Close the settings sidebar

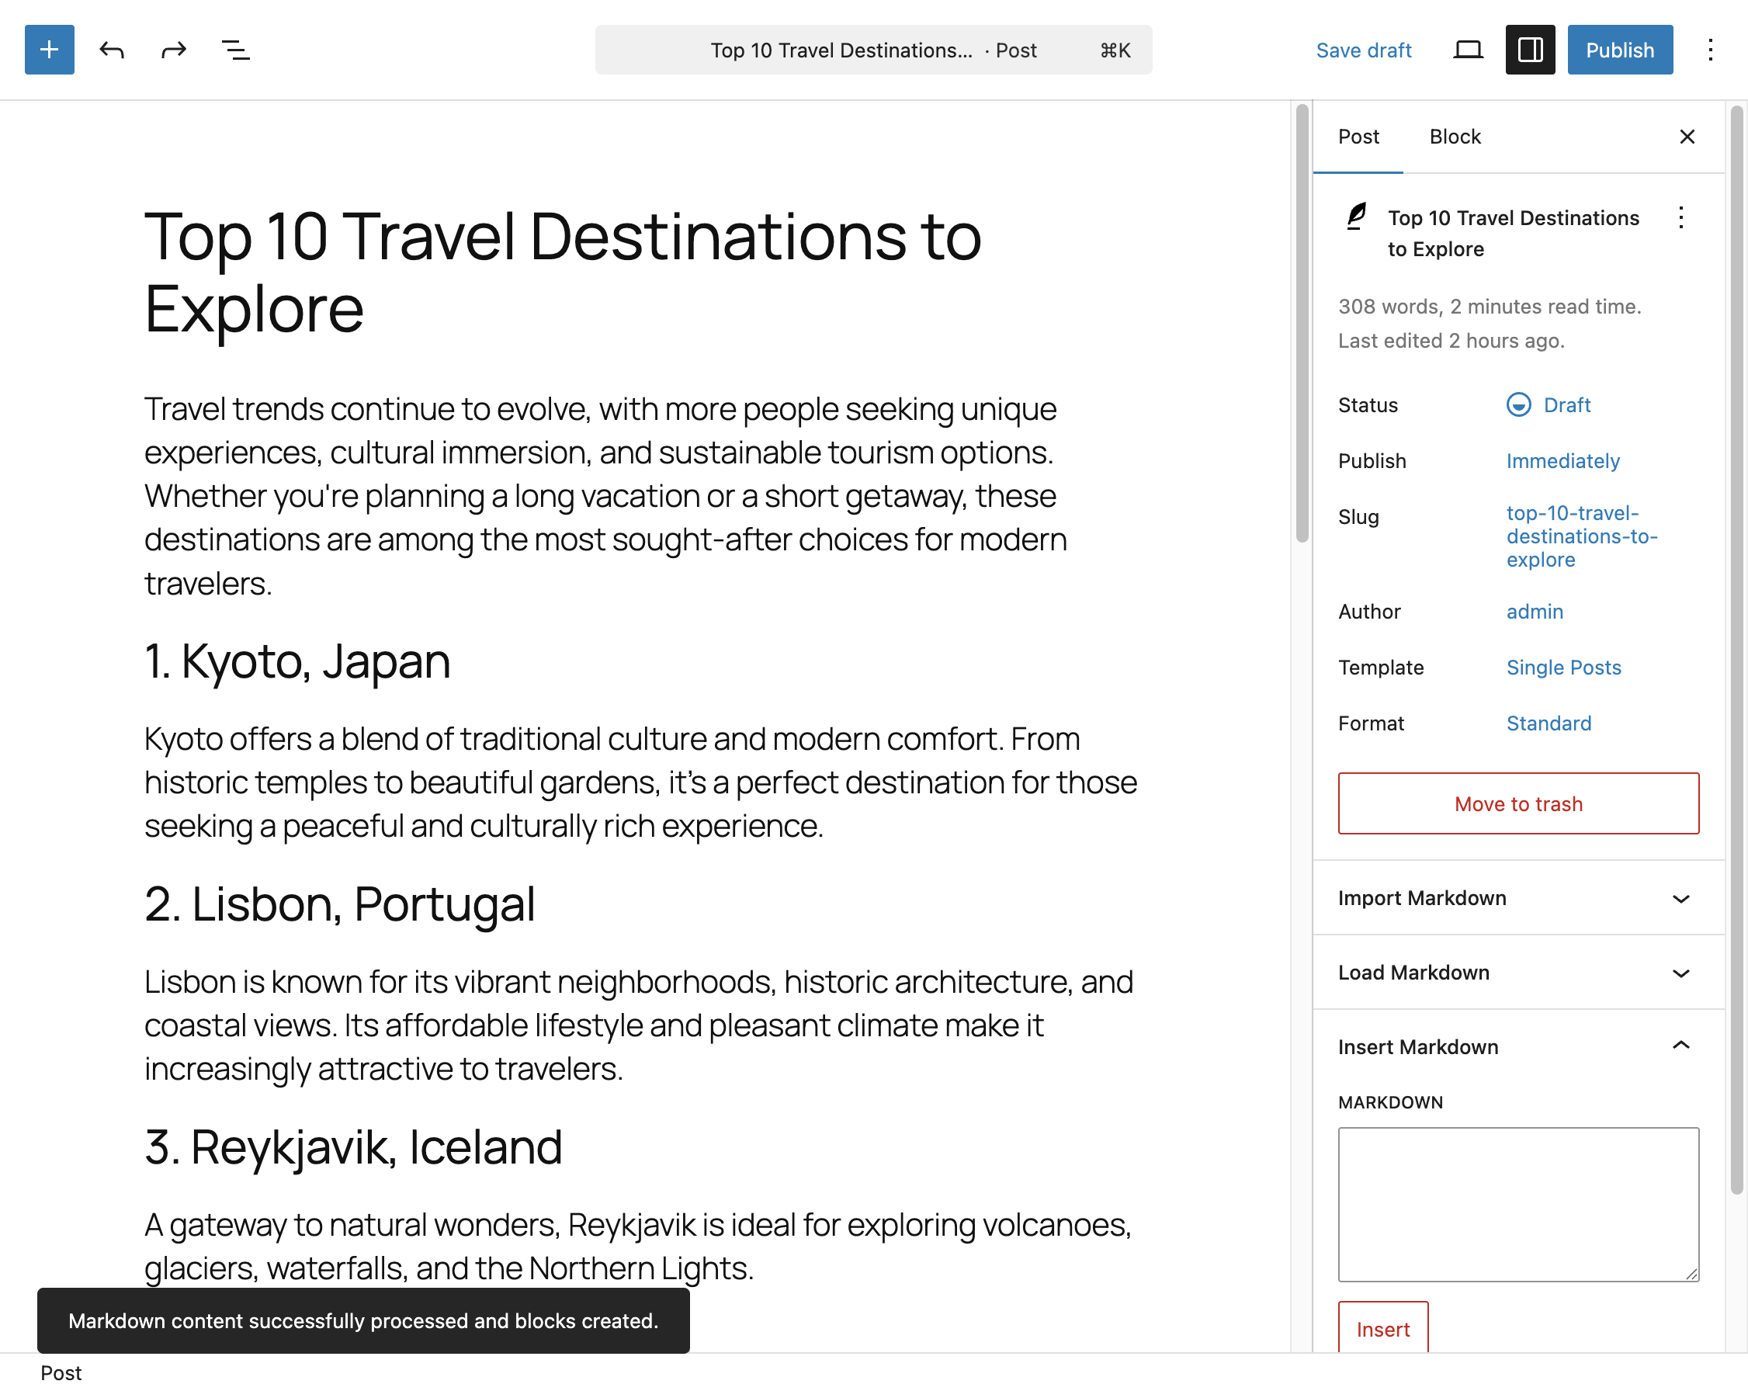click(1687, 136)
